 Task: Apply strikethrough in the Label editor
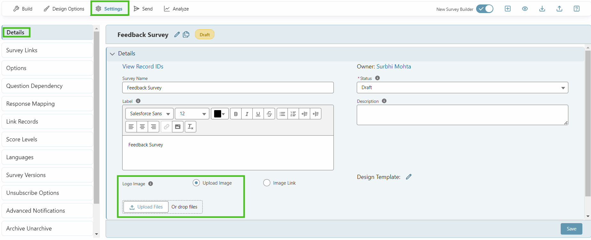(269, 114)
